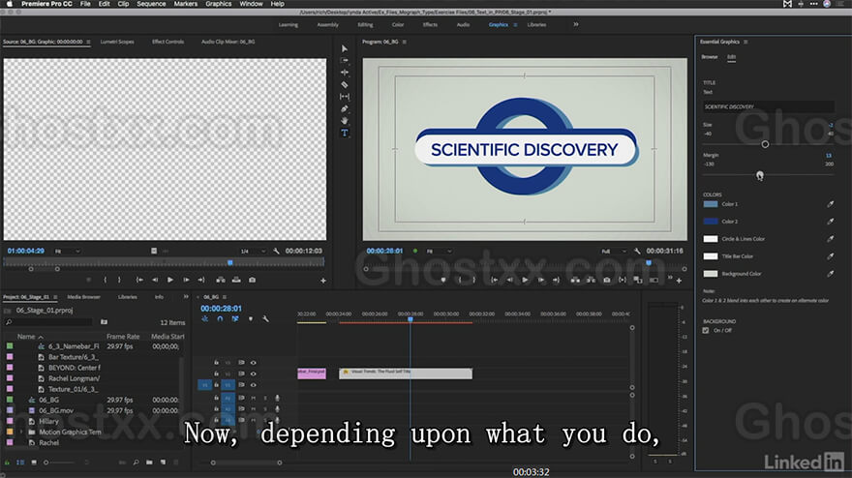
Task: Click Color 2 swatch
Action: pyautogui.click(x=711, y=222)
